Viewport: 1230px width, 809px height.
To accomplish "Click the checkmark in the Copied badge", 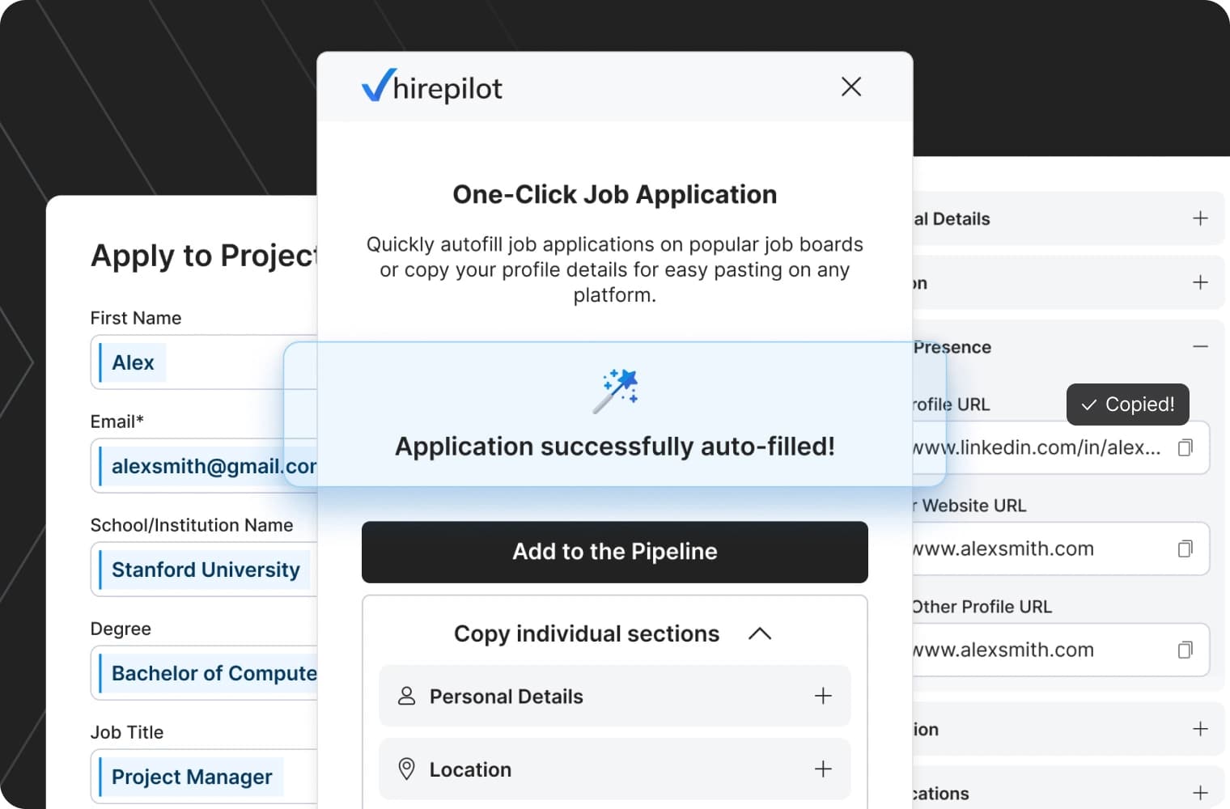I will click(x=1088, y=404).
